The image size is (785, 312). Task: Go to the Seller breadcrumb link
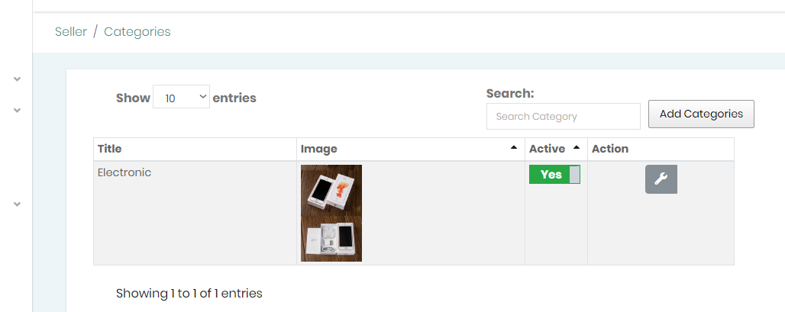[70, 31]
